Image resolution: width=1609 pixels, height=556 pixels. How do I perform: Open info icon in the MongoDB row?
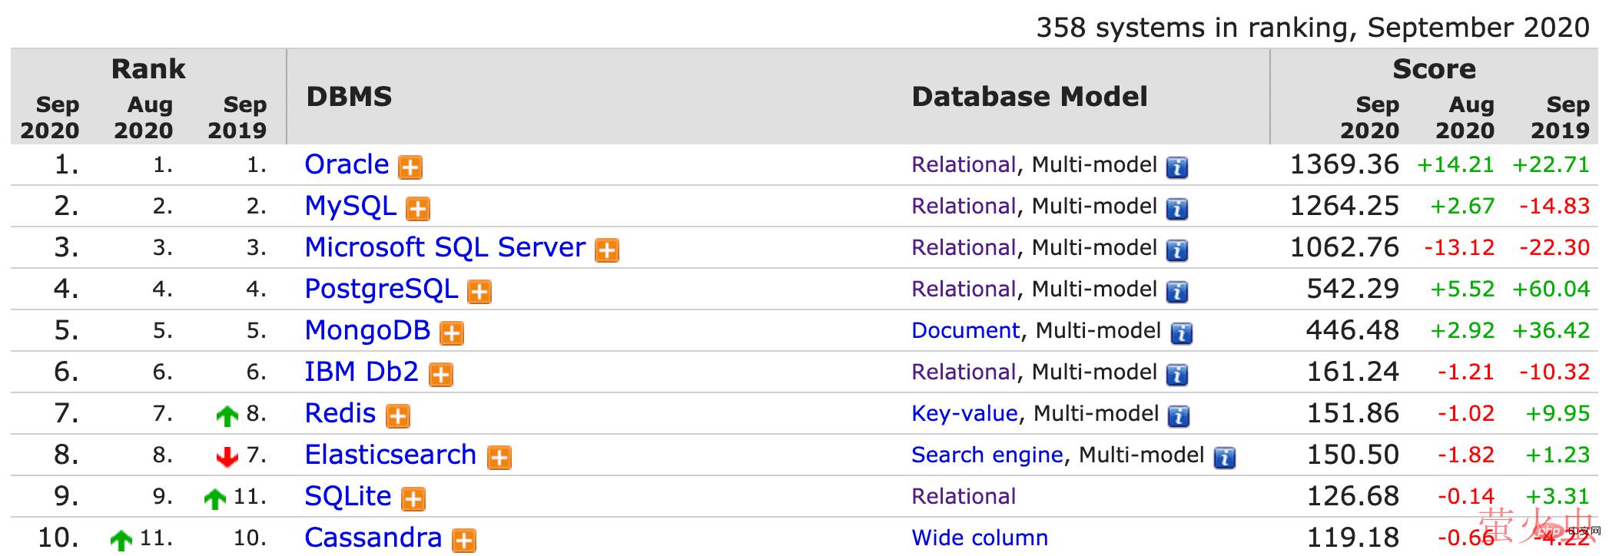click(x=1181, y=333)
